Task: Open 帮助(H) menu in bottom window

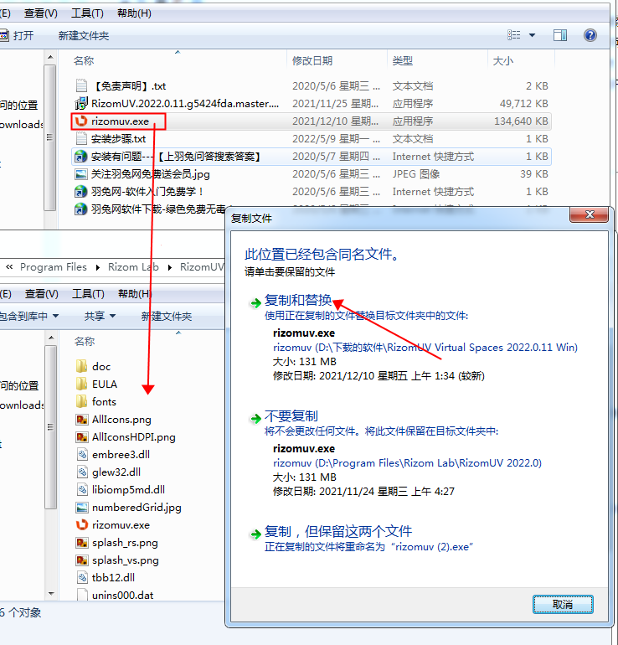Action: point(135,294)
